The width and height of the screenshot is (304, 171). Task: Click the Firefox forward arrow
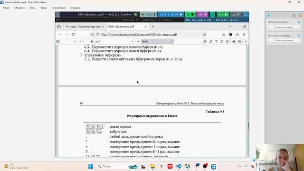pos(66,35)
